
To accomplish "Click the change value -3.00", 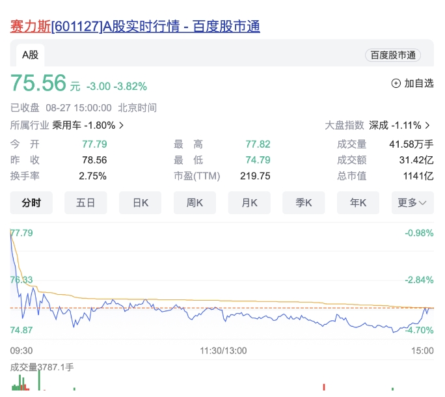I will (x=98, y=87).
